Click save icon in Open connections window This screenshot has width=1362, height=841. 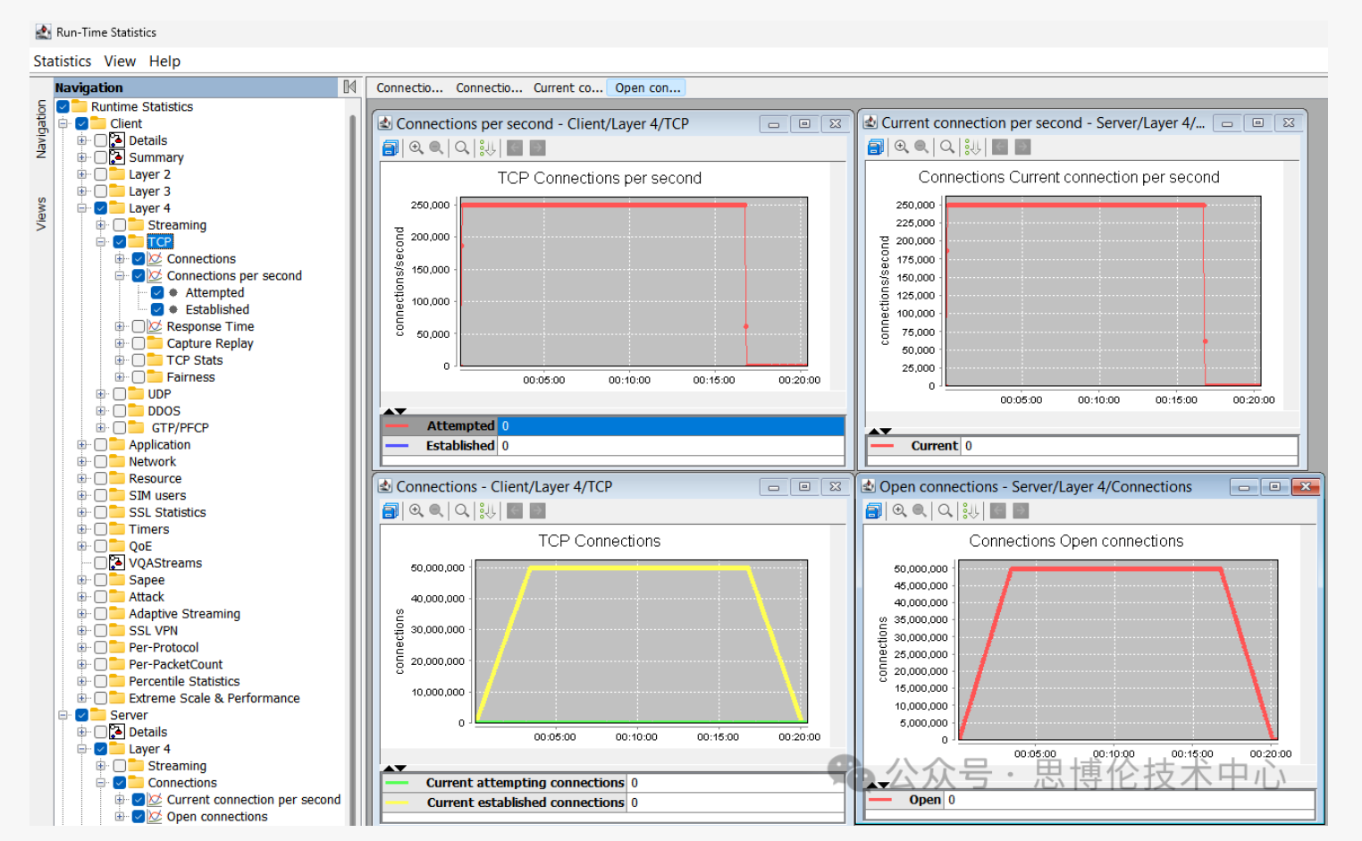(x=874, y=511)
